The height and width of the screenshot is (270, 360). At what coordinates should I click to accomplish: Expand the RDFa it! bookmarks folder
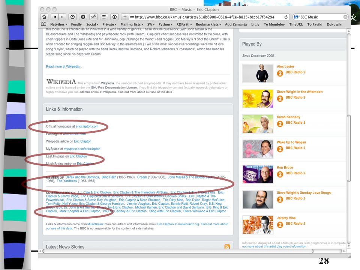[184, 24]
